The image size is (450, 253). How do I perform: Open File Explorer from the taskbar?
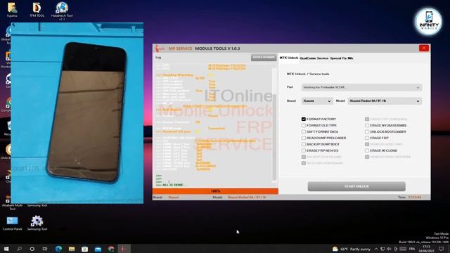tap(72, 249)
